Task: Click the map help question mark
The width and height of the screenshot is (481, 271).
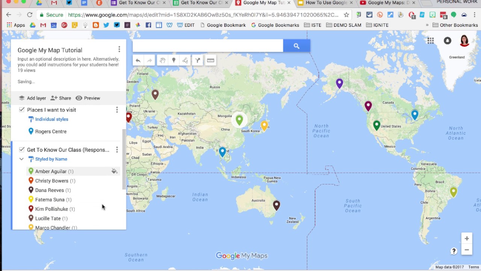Action: pyautogui.click(x=454, y=251)
